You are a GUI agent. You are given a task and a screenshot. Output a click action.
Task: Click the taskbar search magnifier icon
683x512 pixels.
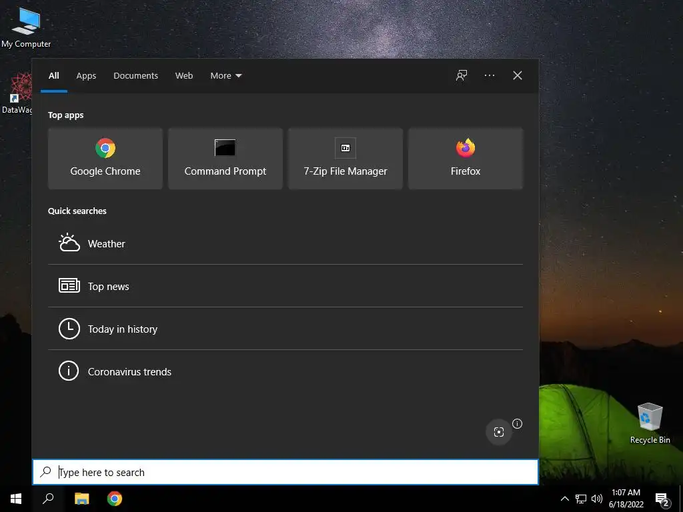point(48,499)
